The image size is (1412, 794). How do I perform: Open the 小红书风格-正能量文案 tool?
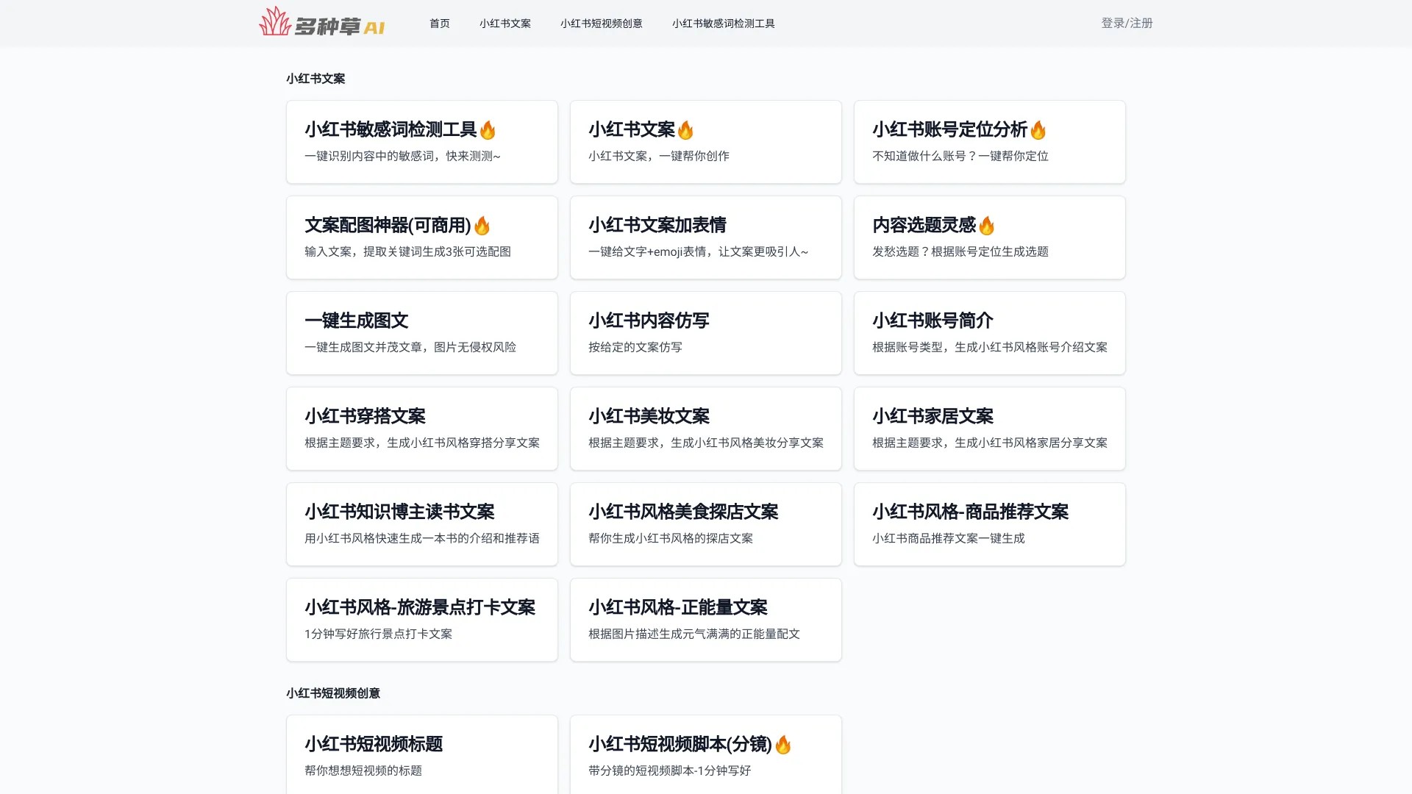705,619
